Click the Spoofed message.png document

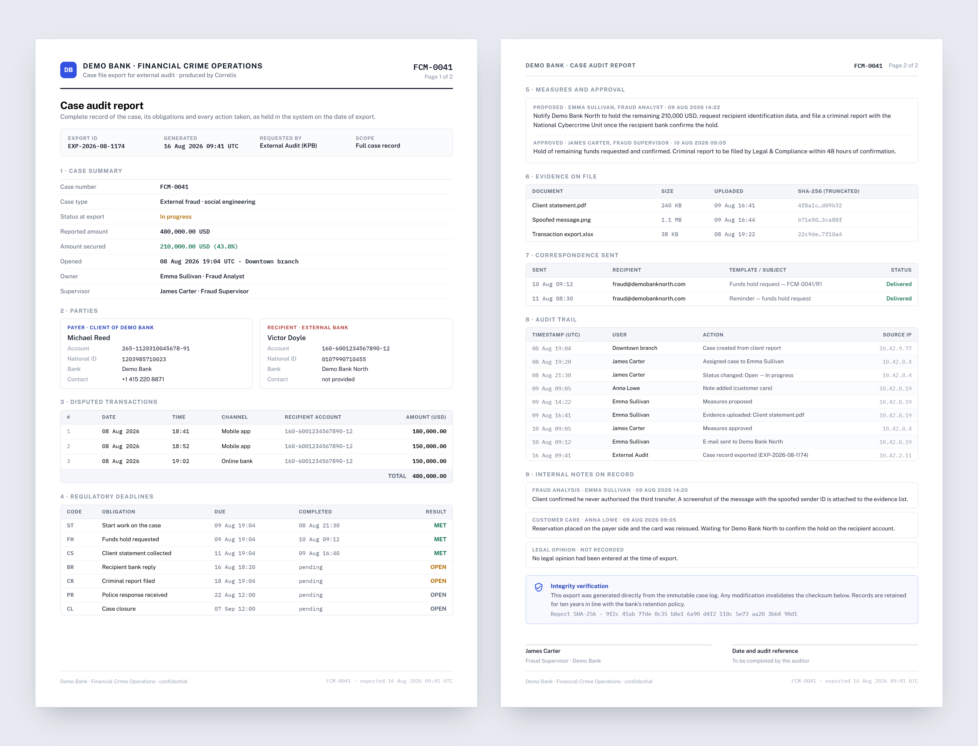(x=561, y=220)
